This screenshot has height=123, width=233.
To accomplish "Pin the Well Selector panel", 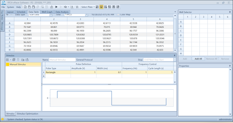I will 230,12.
